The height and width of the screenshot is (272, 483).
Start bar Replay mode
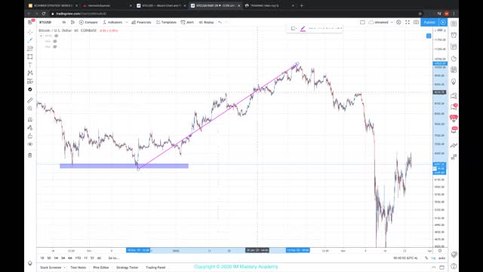pos(206,22)
